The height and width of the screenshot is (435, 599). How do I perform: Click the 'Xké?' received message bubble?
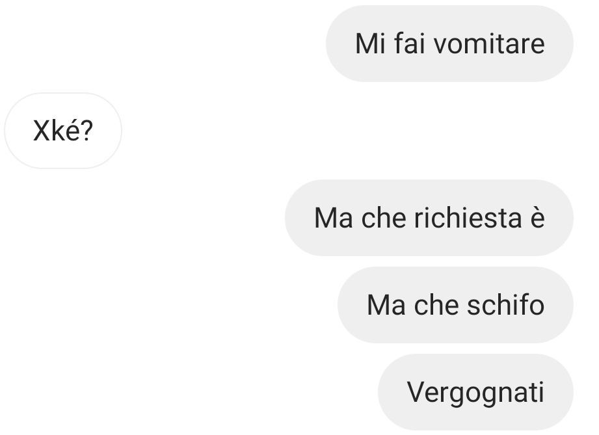[x=63, y=131]
